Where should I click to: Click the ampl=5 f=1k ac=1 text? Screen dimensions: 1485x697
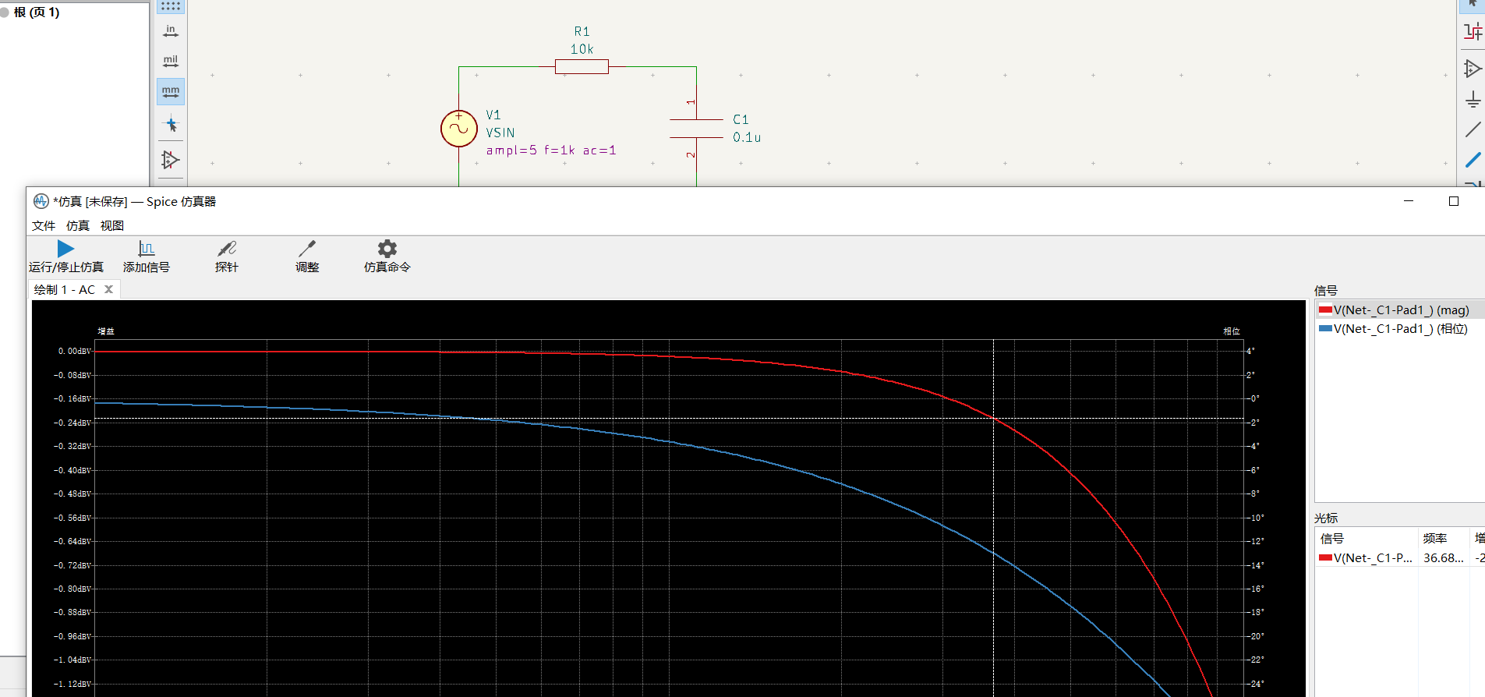click(551, 150)
